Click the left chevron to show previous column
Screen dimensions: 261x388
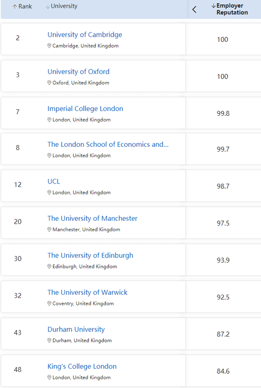click(194, 9)
